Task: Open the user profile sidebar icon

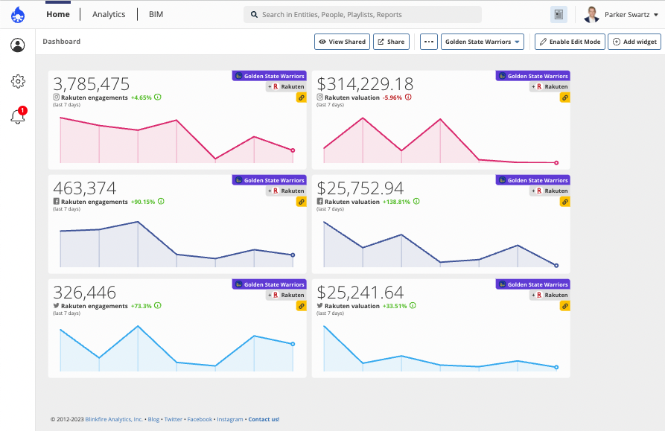Action: click(x=18, y=45)
